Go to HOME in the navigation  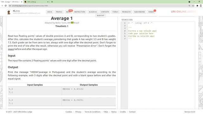coord(49,12)
